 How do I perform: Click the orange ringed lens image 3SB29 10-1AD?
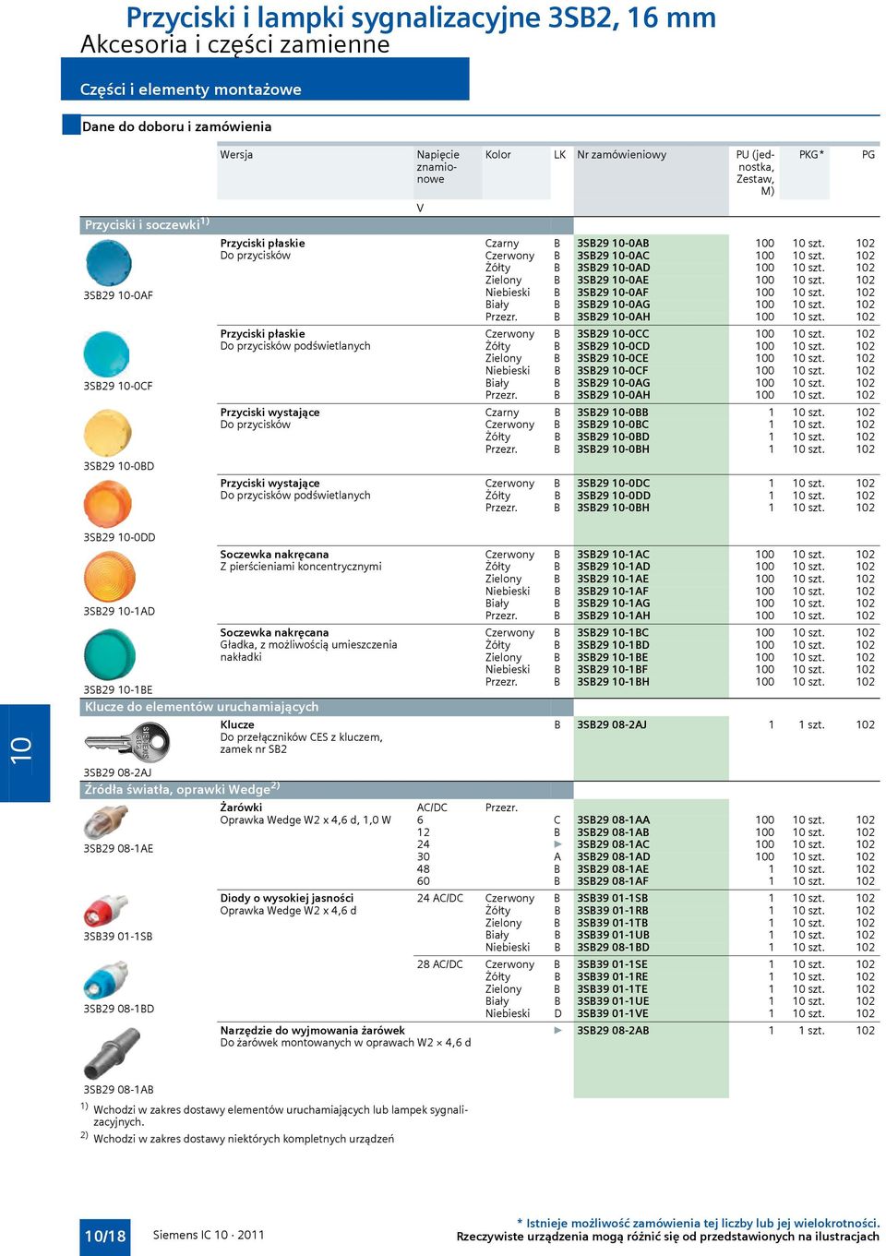pos(109,577)
